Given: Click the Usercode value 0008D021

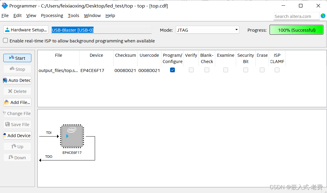Looking at the screenshot, I should [149, 71].
